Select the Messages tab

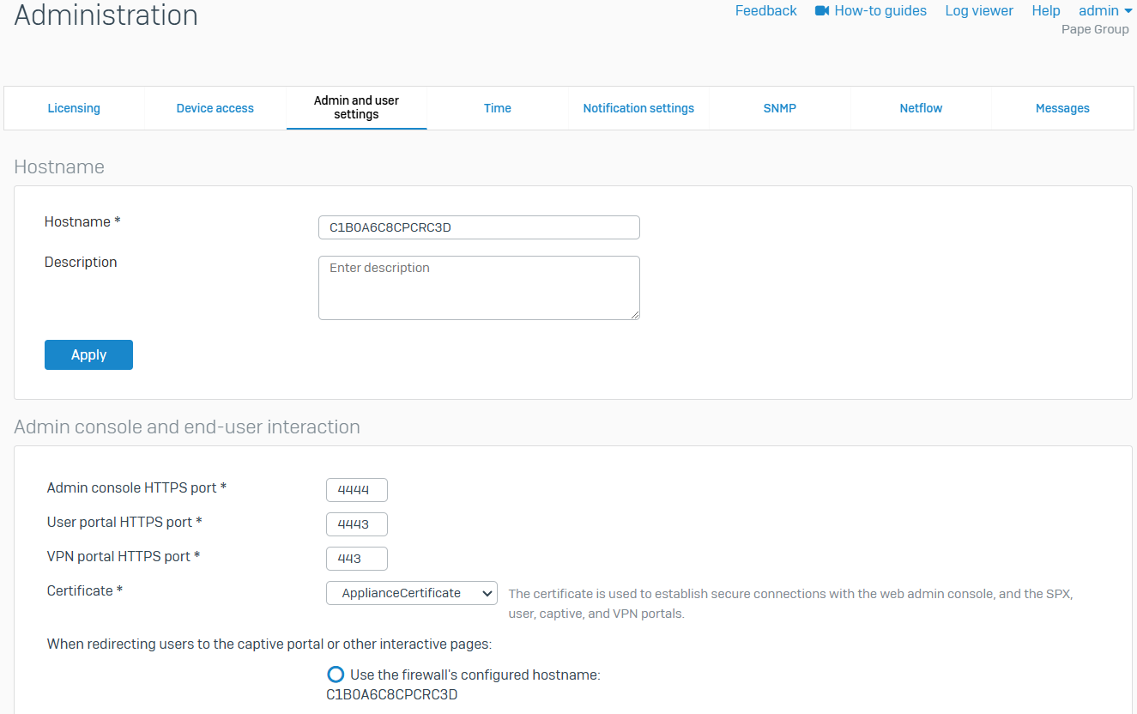coord(1062,108)
